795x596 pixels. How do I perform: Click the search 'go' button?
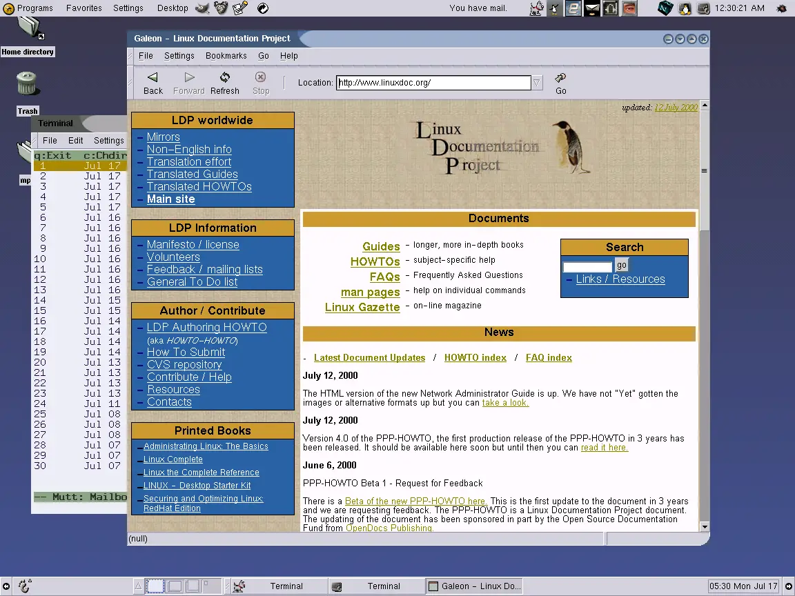622,265
